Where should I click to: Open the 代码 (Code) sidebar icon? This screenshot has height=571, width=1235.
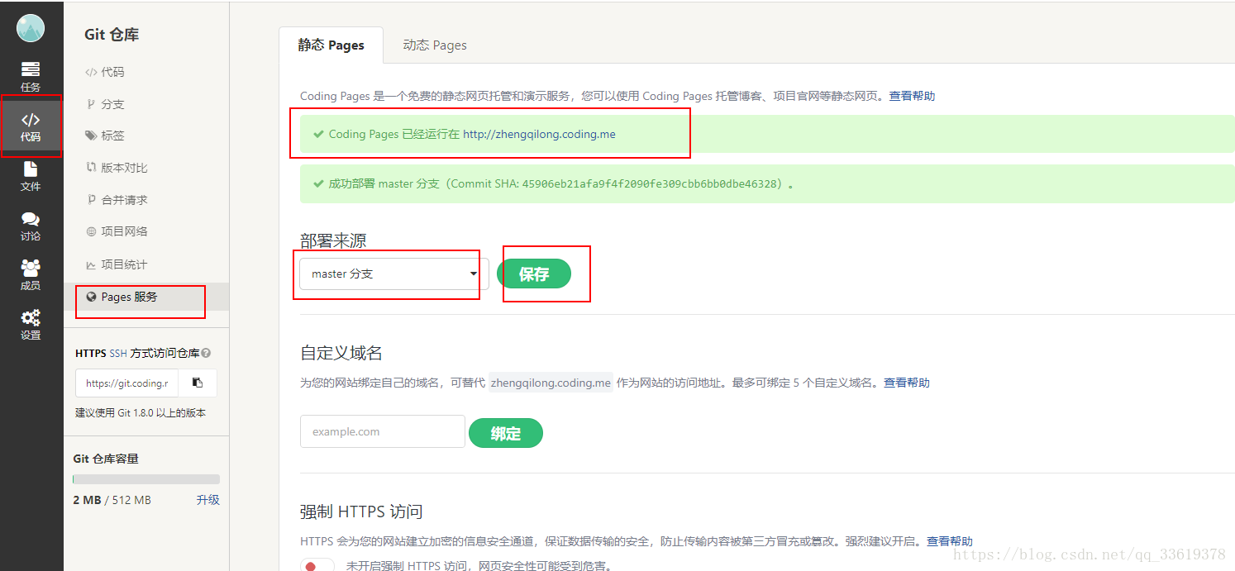click(x=31, y=127)
